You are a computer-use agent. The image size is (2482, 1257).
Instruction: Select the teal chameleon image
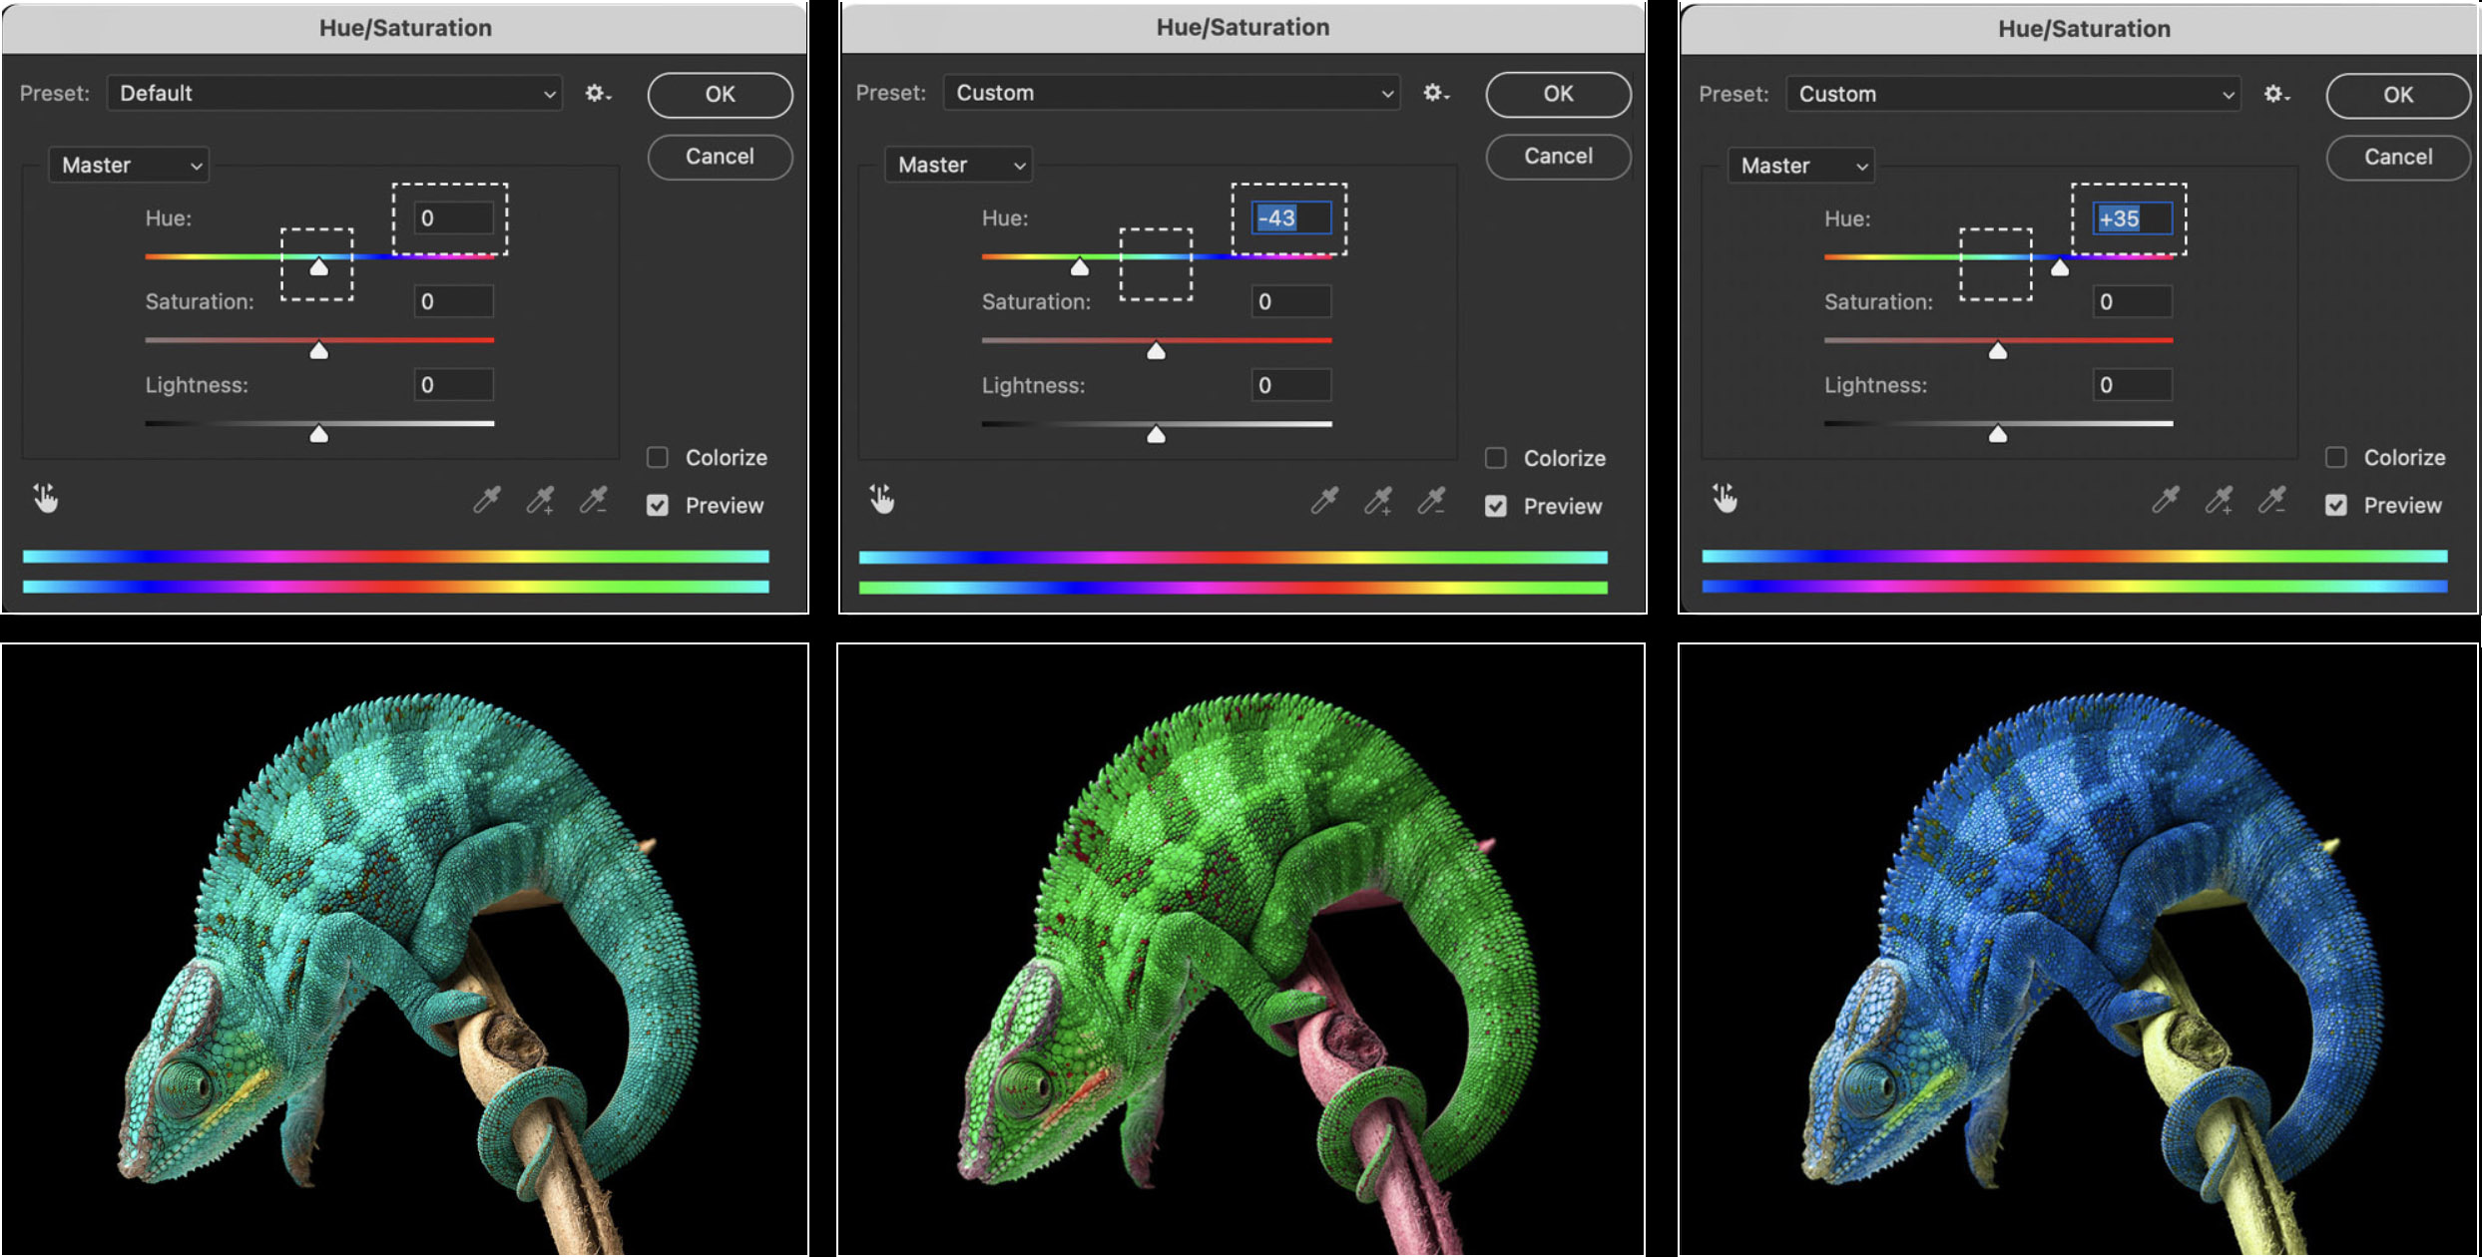(404, 950)
